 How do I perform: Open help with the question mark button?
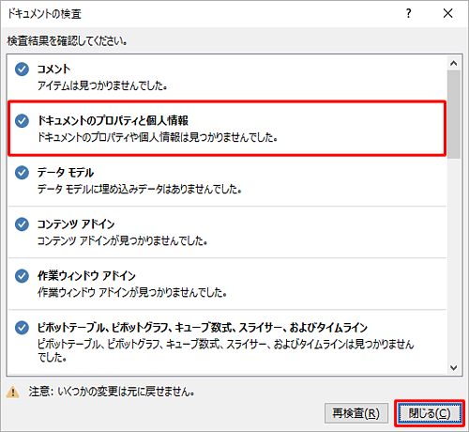(409, 13)
